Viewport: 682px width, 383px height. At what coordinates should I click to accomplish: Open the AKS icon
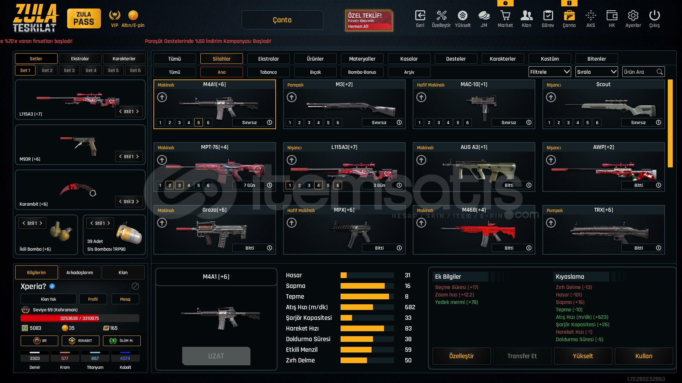click(x=590, y=16)
